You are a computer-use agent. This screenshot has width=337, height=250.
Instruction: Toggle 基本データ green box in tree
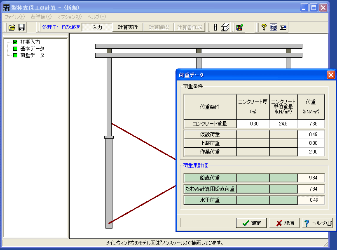[15, 49]
